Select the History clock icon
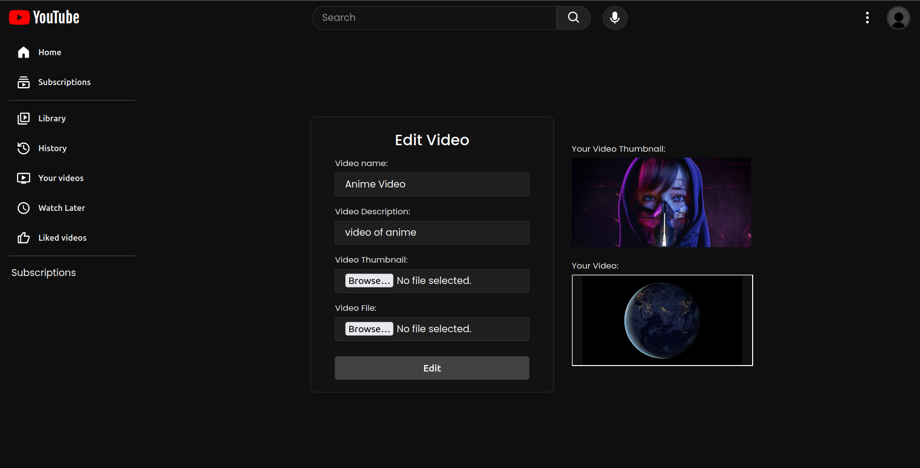The width and height of the screenshot is (920, 468). point(23,148)
